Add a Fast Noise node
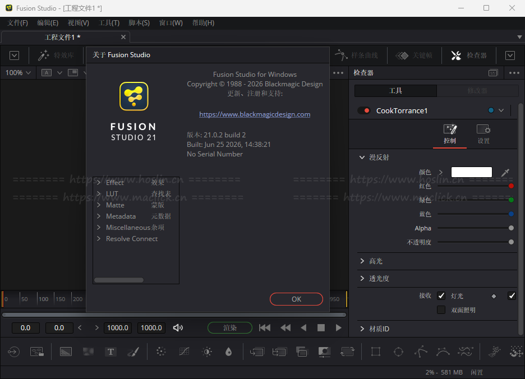 89,352
